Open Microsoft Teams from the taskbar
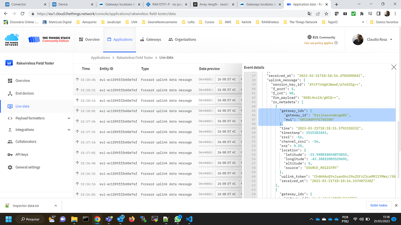The height and width of the screenshot is (225, 401). point(109,219)
